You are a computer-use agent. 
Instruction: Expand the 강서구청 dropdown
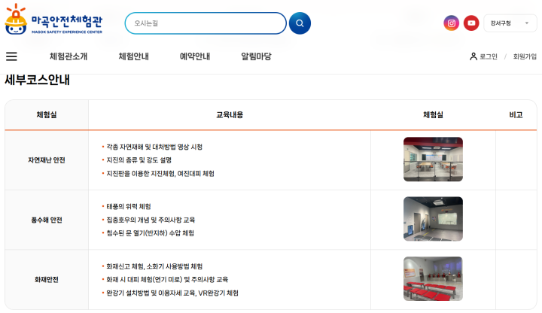click(510, 23)
